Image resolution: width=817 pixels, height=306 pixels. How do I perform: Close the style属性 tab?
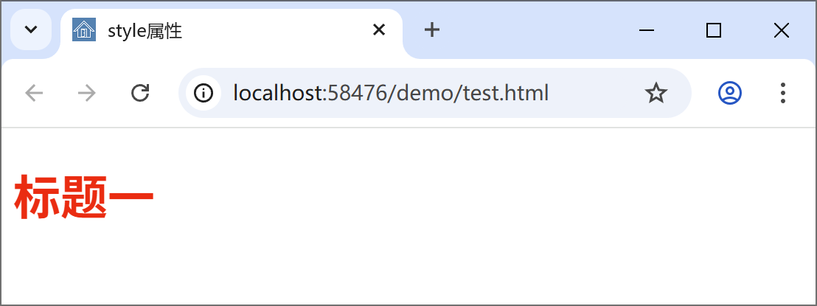(x=379, y=30)
